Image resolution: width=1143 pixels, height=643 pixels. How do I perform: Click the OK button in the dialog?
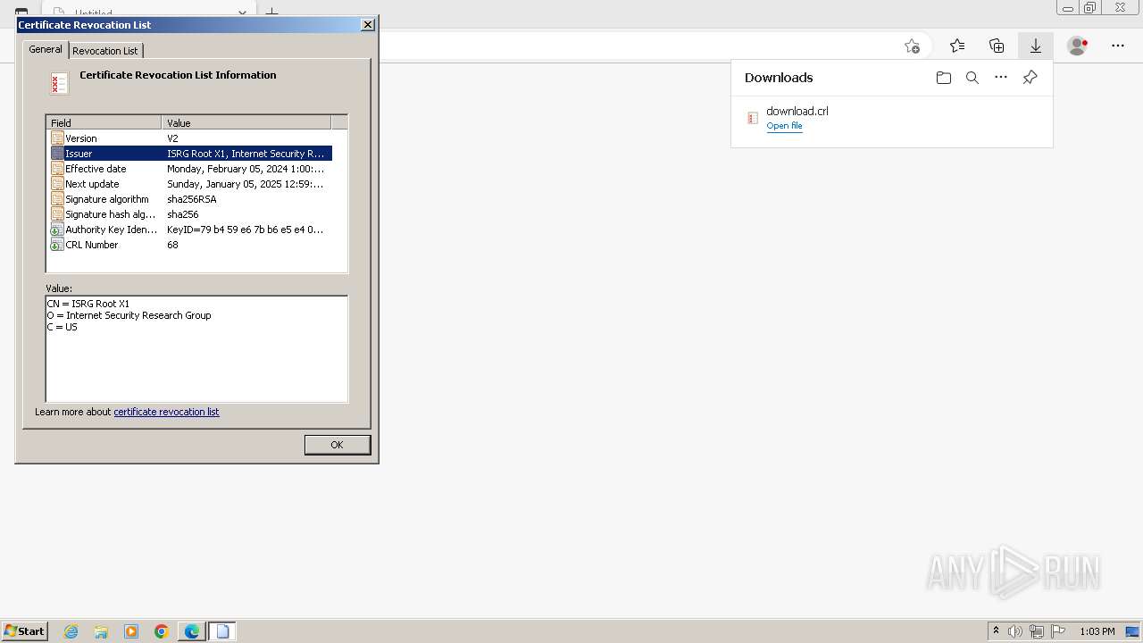tap(337, 445)
